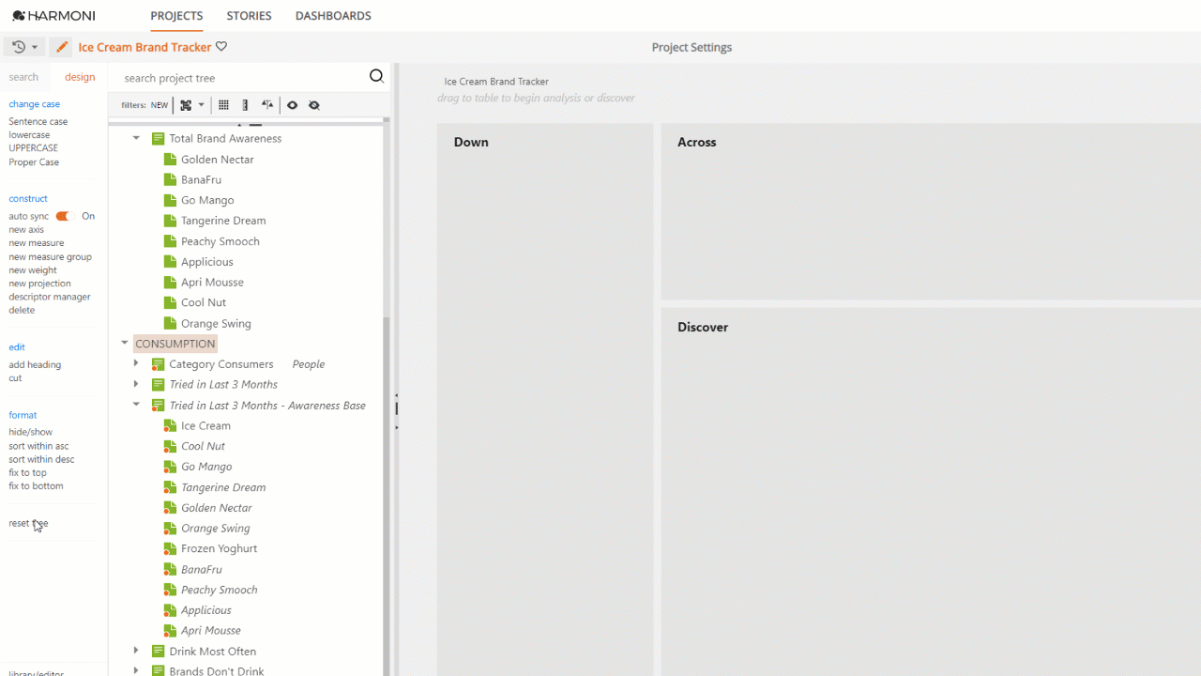
Task: Apply UPPERCASE formatting
Action: pyautogui.click(x=33, y=148)
